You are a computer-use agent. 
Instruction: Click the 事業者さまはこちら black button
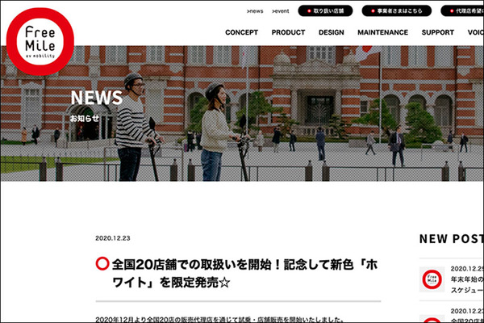pyautogui.click(x=397, y=10)
